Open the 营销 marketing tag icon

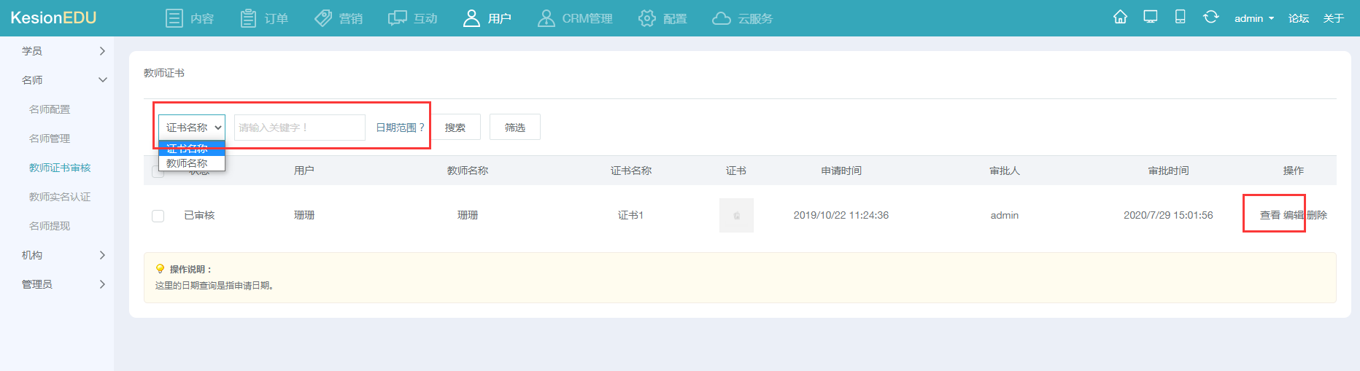pos(322,18)
